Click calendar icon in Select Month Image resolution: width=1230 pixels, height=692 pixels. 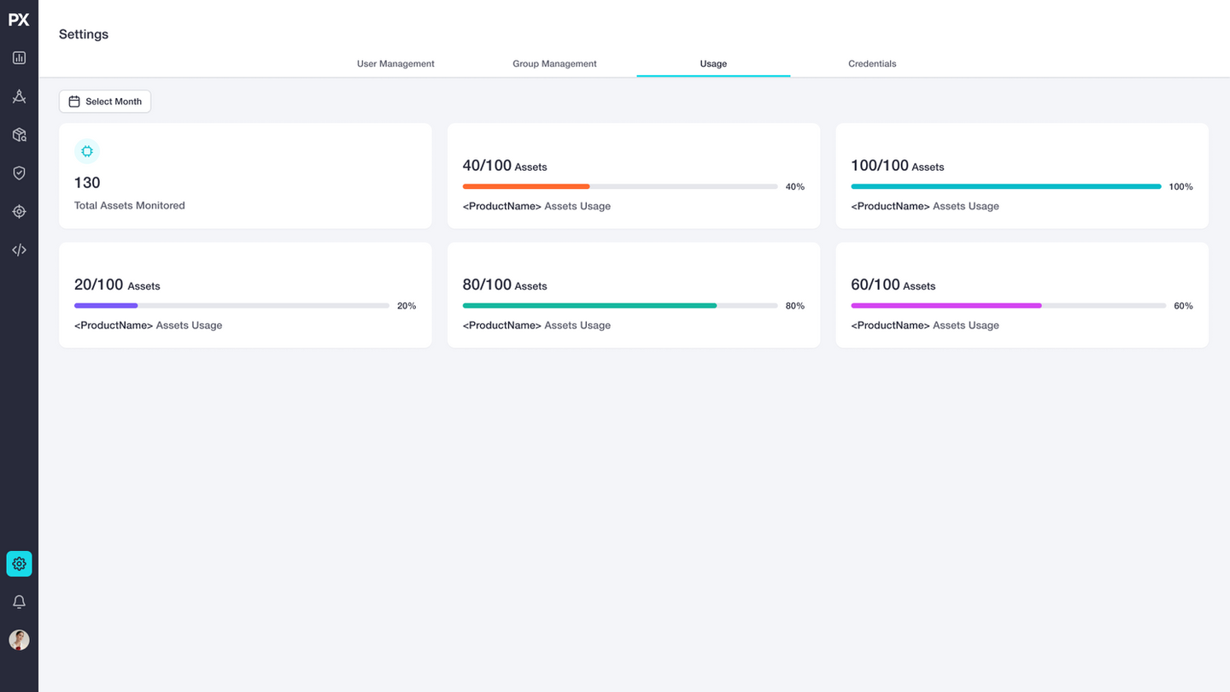point(74,102)
